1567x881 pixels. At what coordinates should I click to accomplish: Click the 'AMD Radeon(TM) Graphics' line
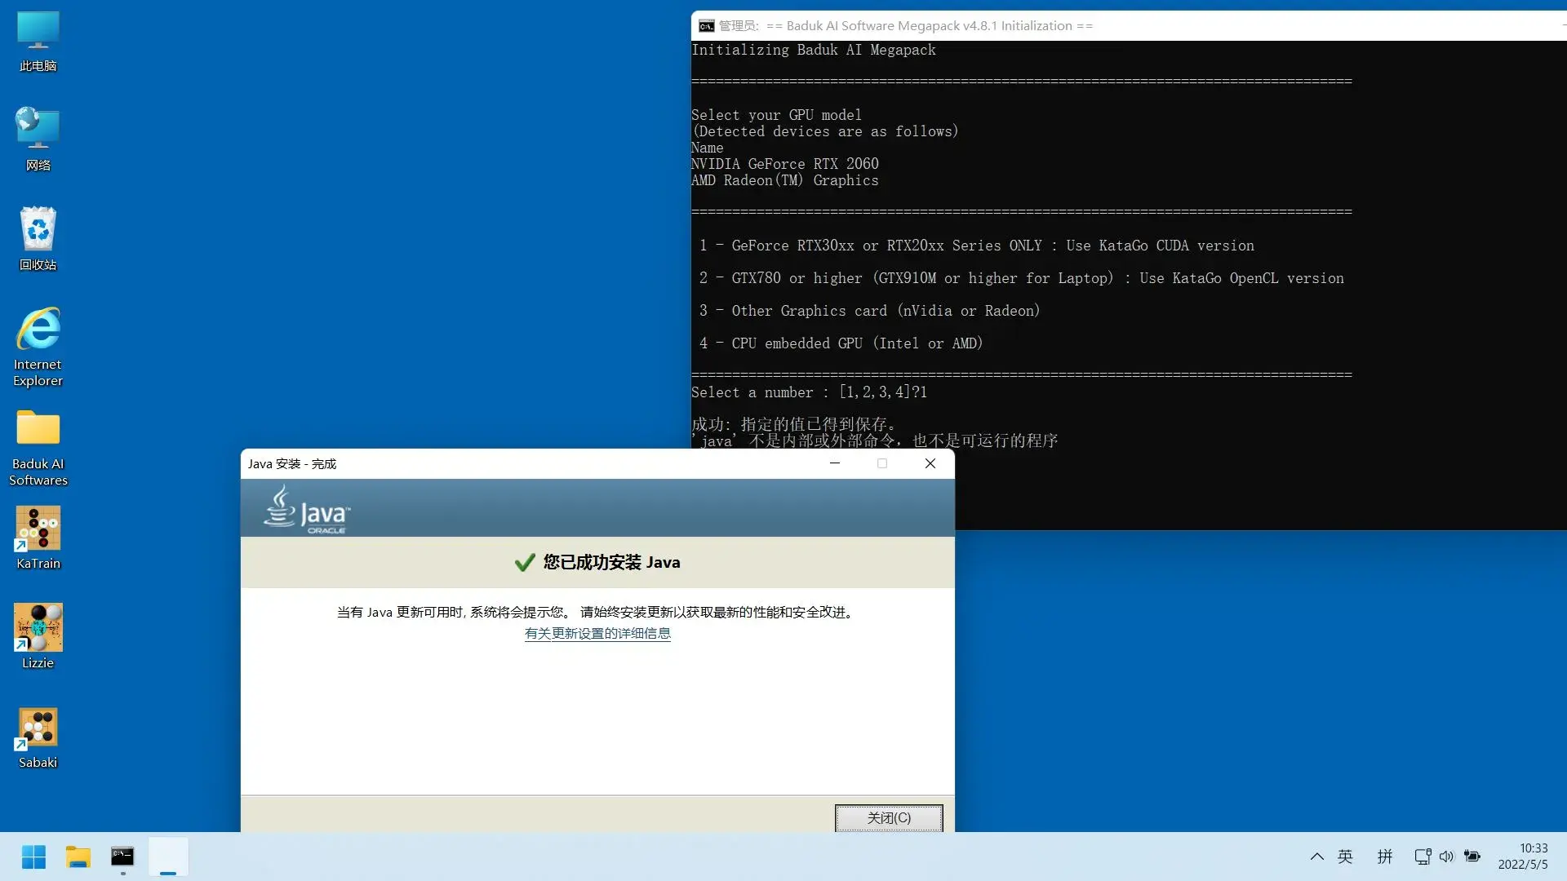click(x=785, y=180)
